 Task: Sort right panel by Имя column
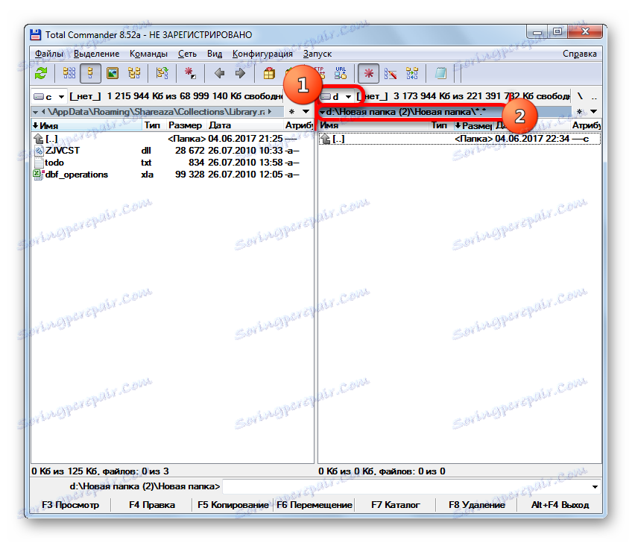374,125
